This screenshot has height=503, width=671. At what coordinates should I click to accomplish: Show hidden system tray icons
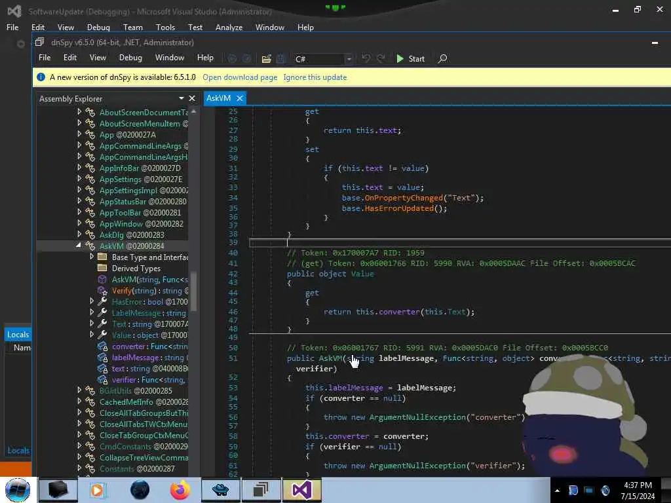pyautogui.click(x=557, y=491)
